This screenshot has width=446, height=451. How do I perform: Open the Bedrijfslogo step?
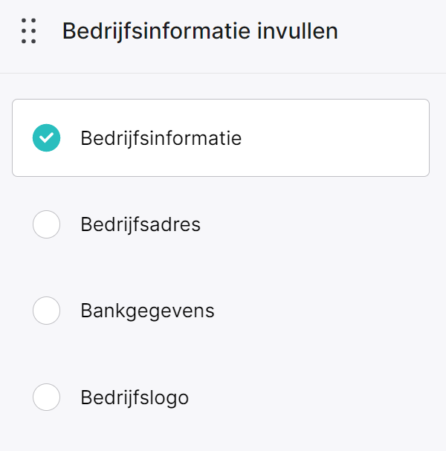point(221,397)
